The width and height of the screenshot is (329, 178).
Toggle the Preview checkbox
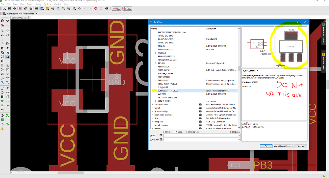(x=231, y=132)
